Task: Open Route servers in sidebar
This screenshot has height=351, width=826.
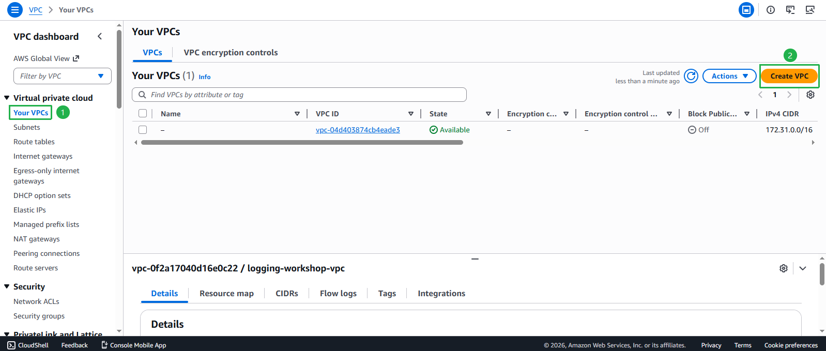Action: (x=36, y=268)
